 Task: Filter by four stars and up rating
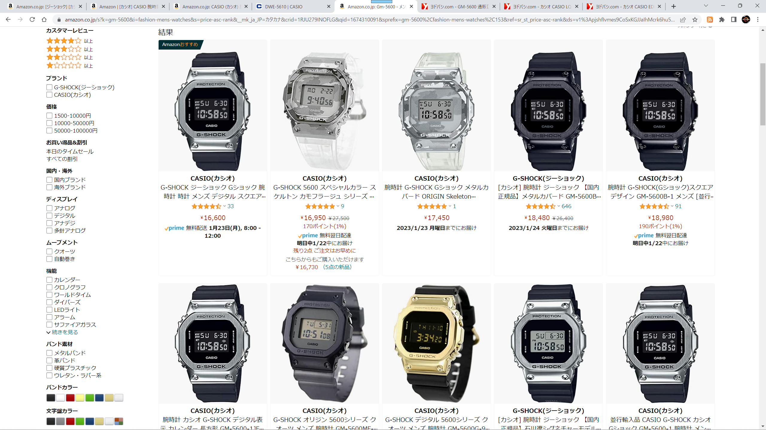pos(69,41)
